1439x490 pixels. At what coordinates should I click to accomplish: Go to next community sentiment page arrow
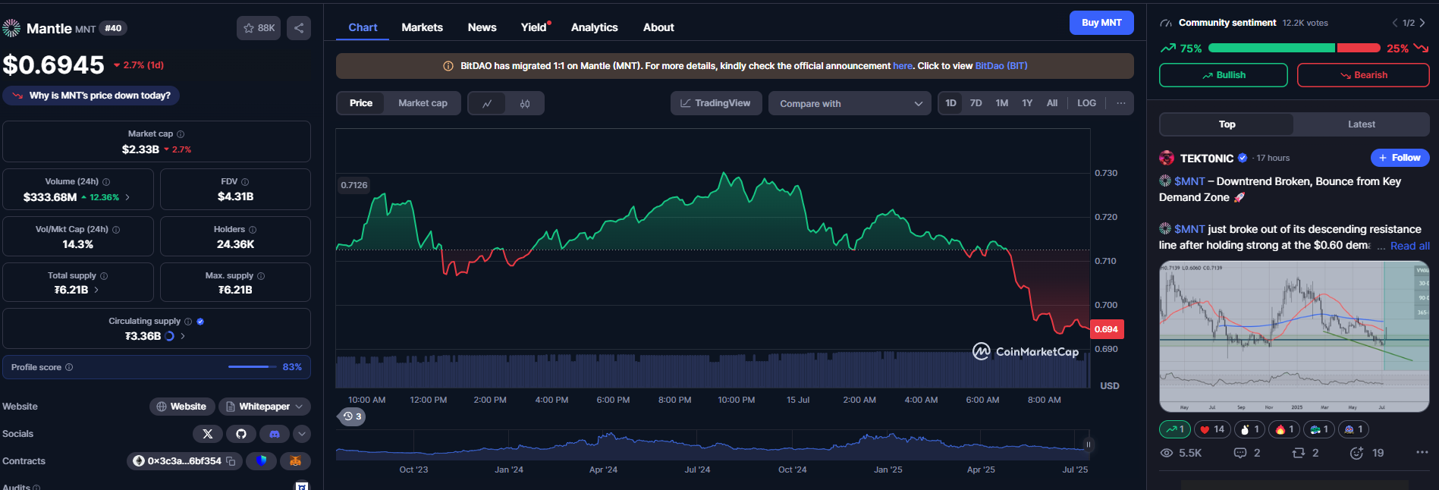point(1422,23)
